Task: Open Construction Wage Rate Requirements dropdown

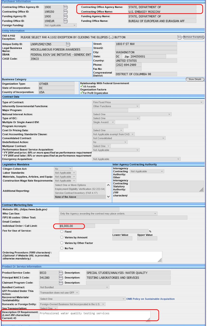Action: coord(65,181)
